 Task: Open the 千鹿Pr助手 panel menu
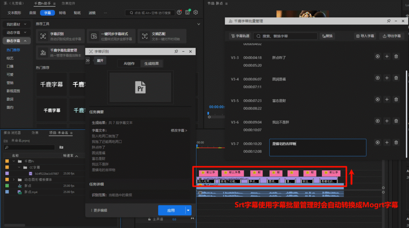(54, 4)
